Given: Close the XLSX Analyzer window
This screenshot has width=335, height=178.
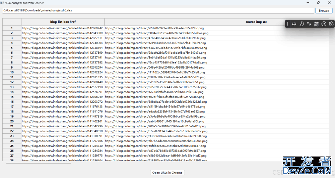Looking at the screenshot, I should (x=329, y=3).
